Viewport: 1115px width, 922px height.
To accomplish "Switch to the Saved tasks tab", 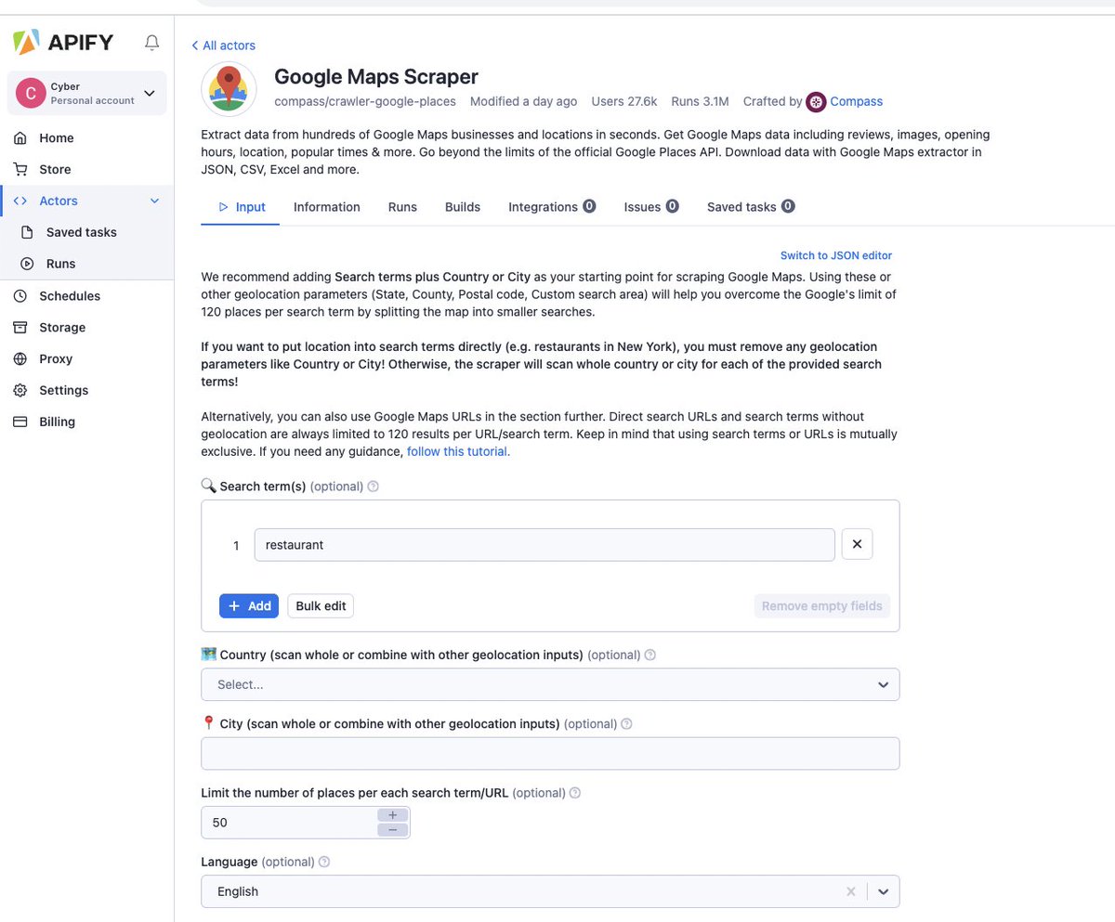I will tap(751, 207).
